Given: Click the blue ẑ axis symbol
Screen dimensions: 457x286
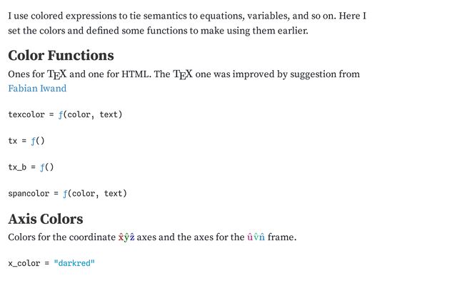Looking at the screenshot, I should (x=132, y=237).
